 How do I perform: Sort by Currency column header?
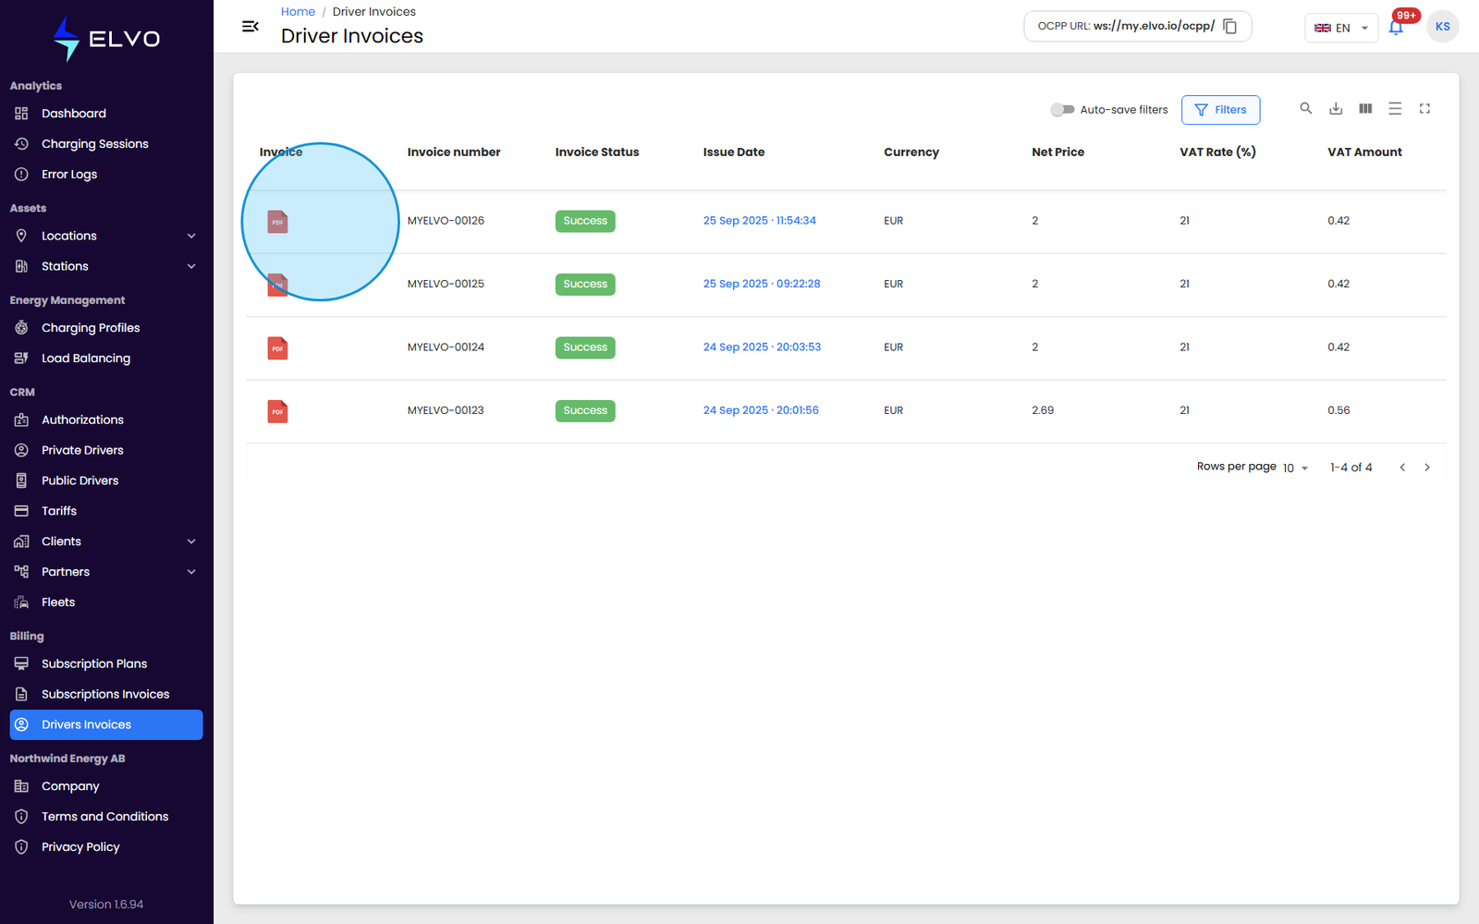(x=911, y=152)
